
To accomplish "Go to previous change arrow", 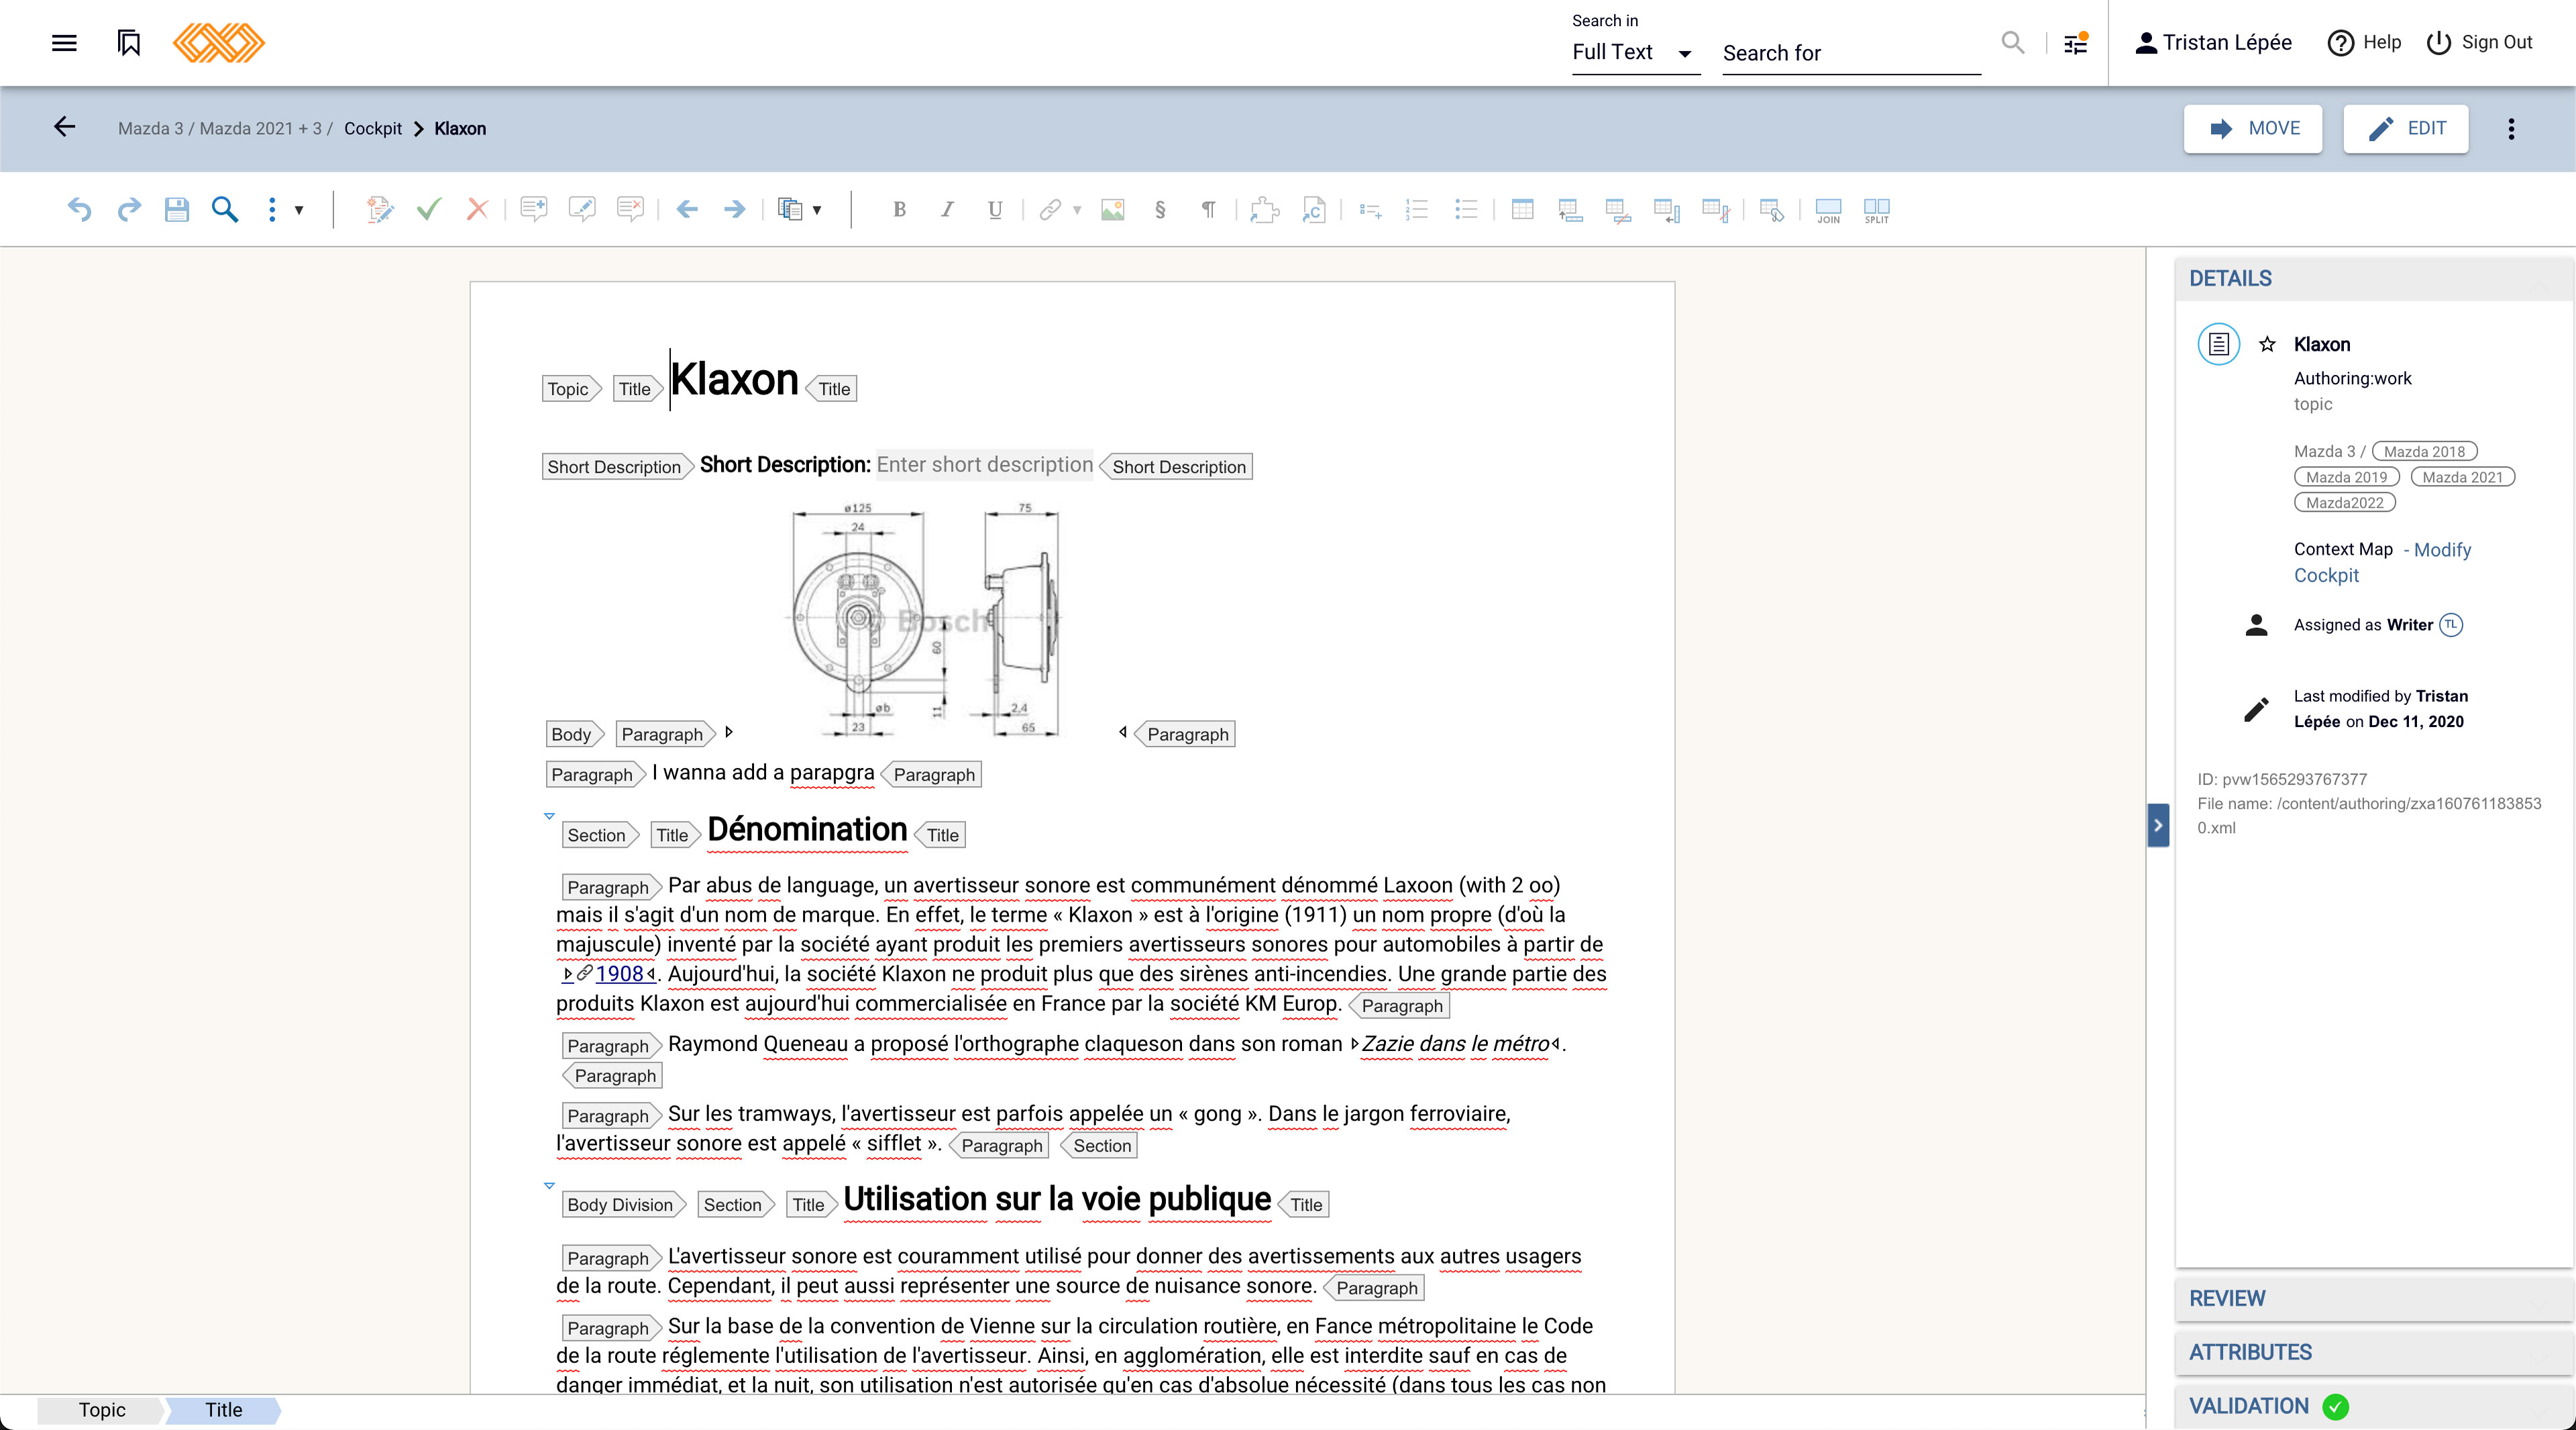I will 687,209.
